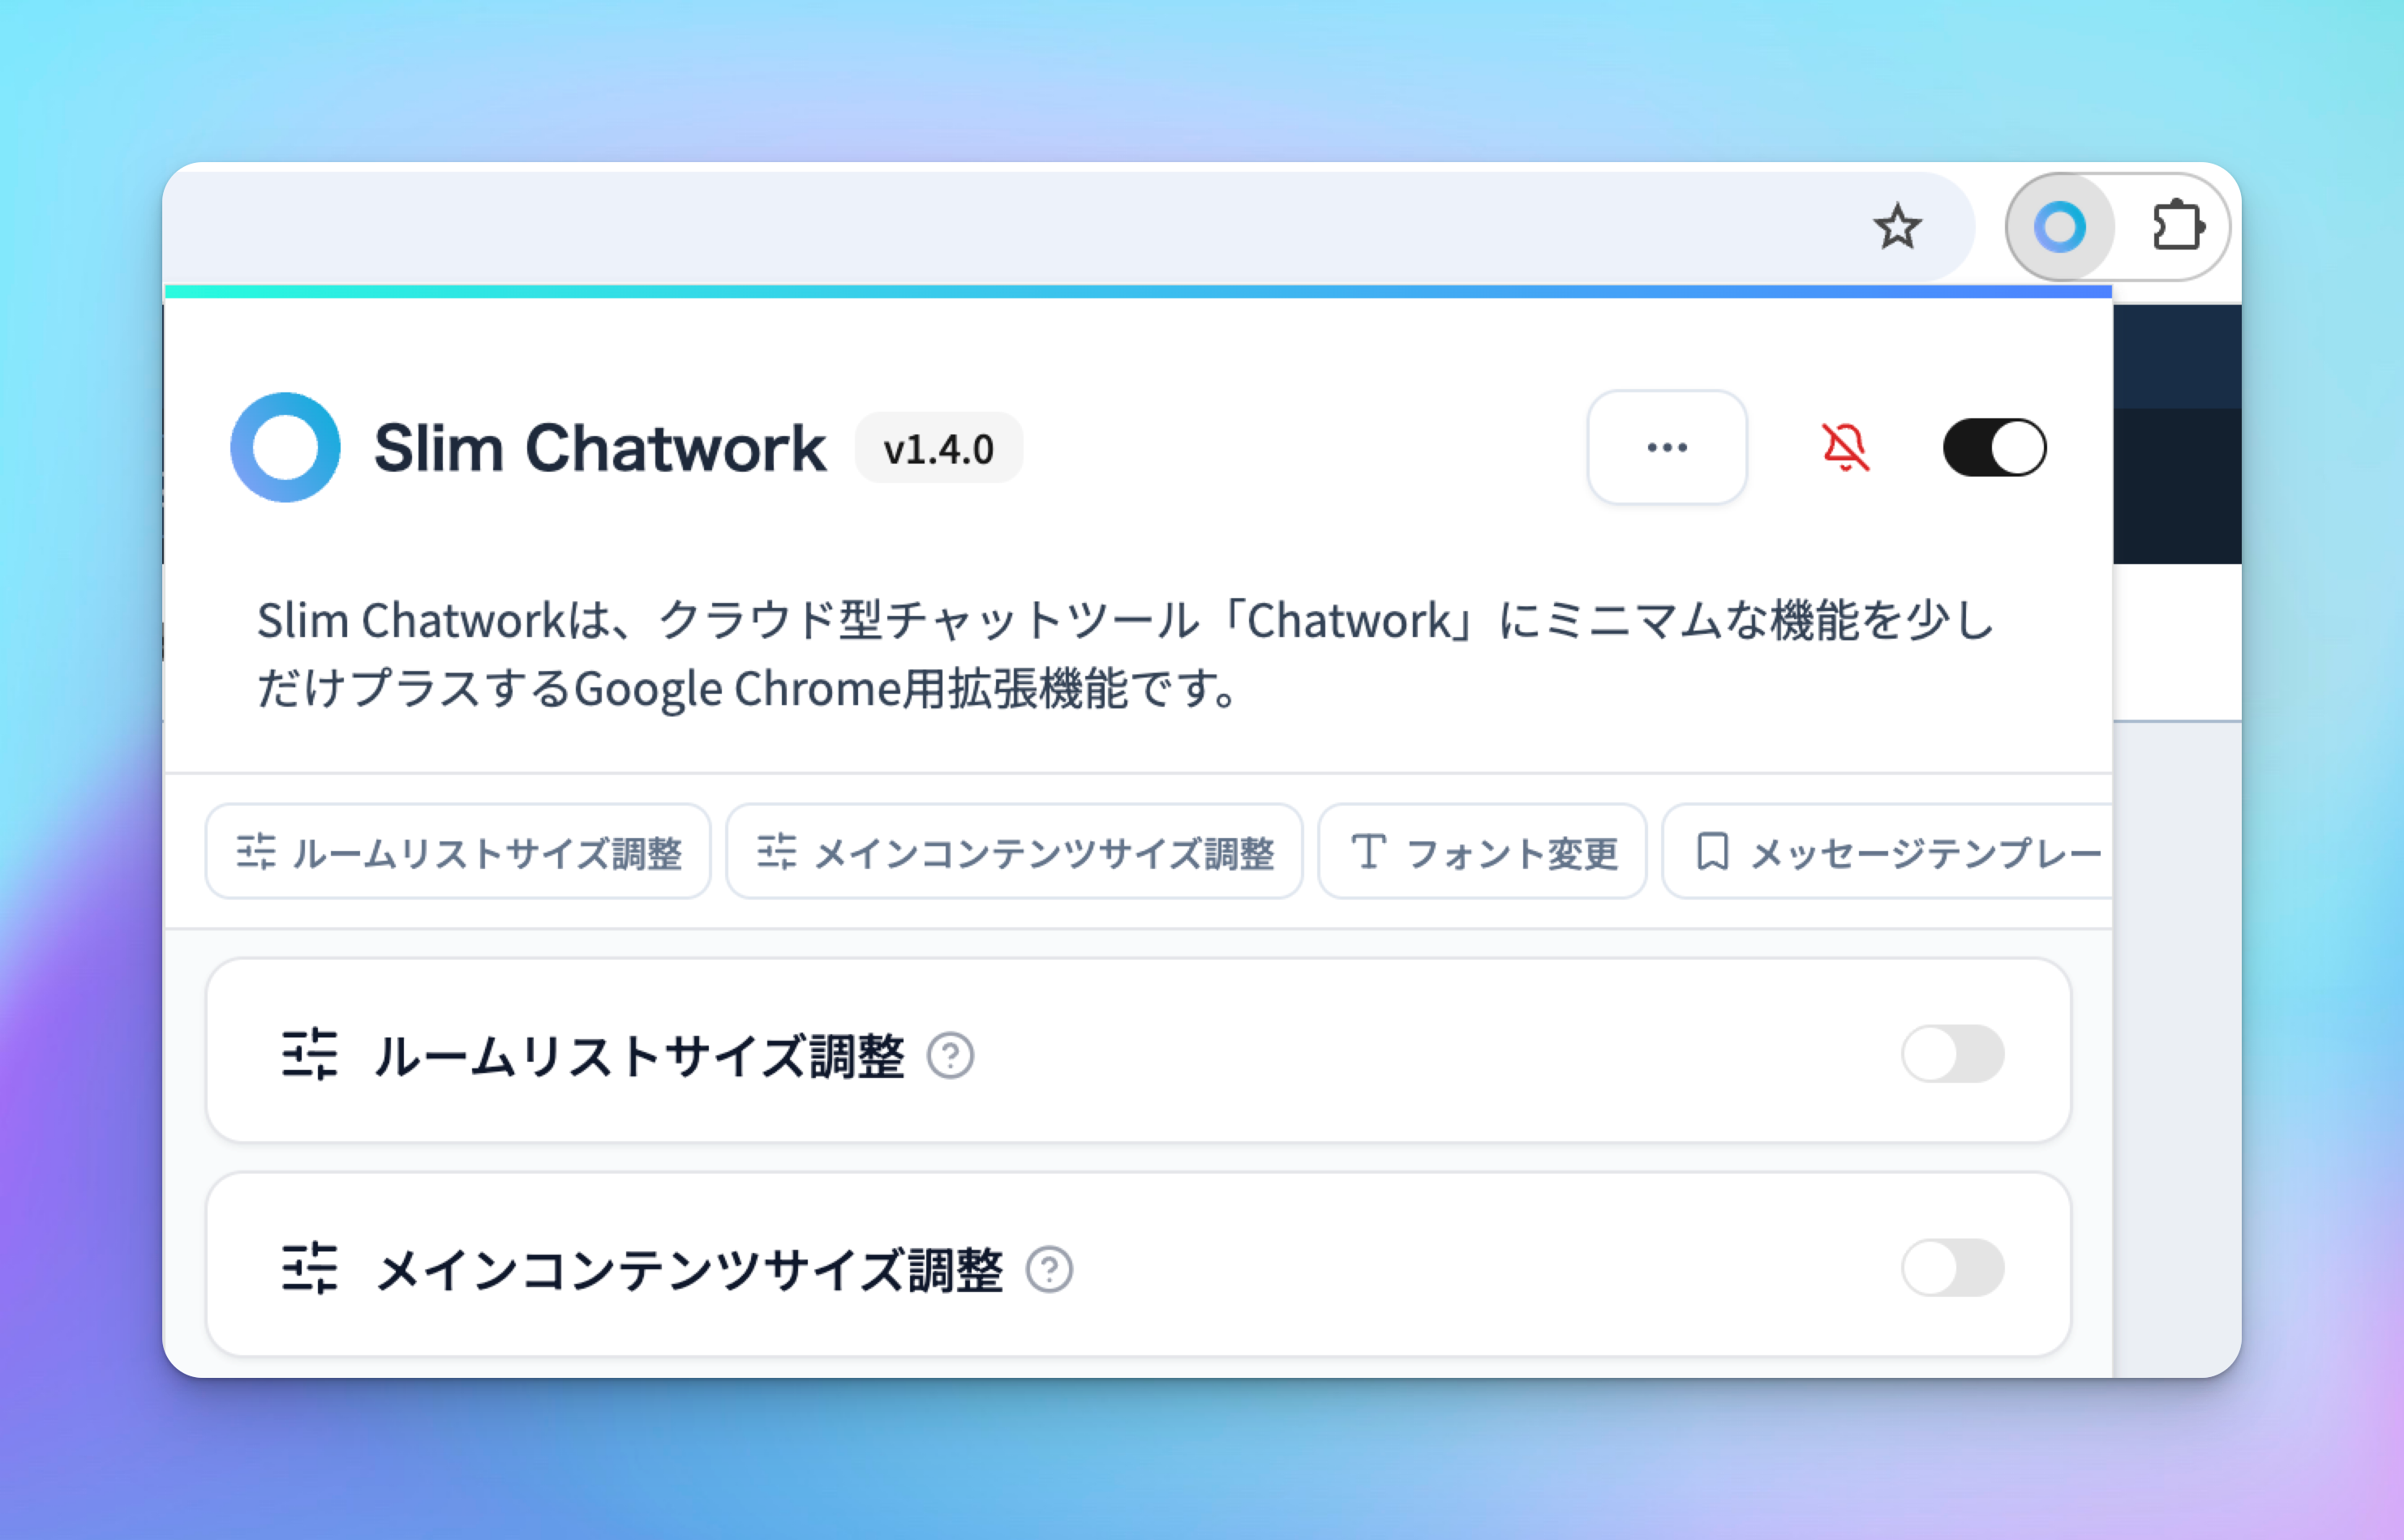Screen dimensions: 2404x1540
Task: Open the Slim Chatwork extension icon in toolbar
Action: tap(2060, 227)
